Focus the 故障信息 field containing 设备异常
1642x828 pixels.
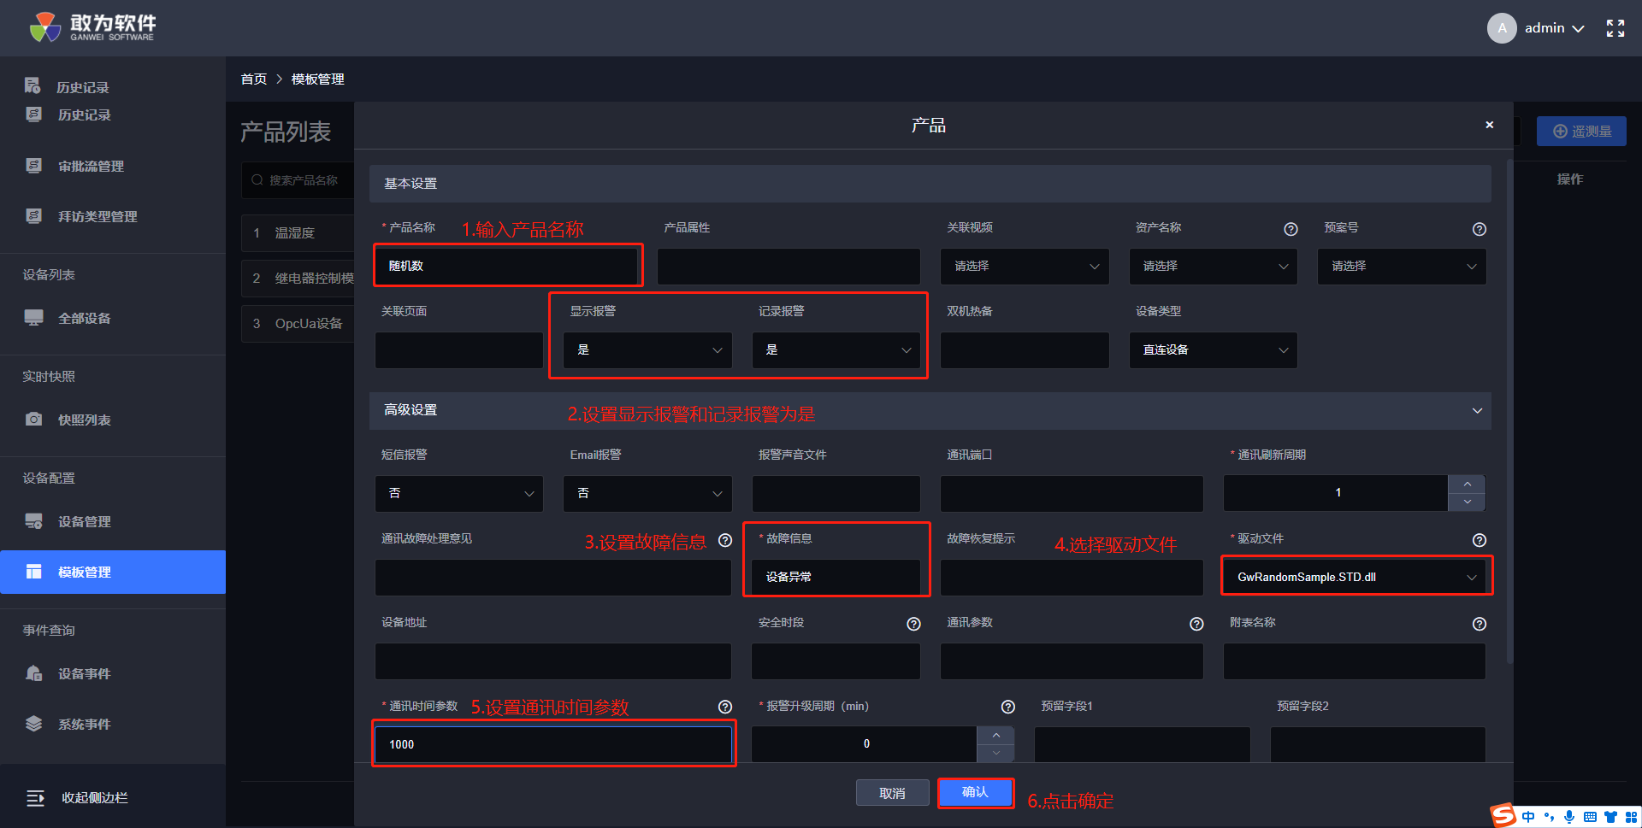[836, 578]
